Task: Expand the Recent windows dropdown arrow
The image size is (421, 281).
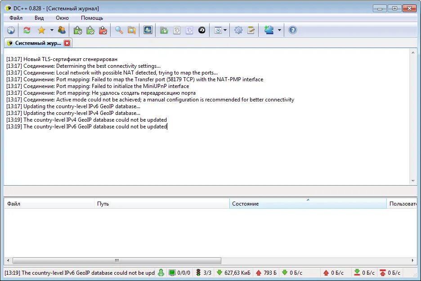Action: [225, 30]
